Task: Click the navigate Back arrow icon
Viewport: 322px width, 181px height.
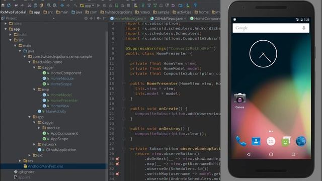Action: [62, 6]
